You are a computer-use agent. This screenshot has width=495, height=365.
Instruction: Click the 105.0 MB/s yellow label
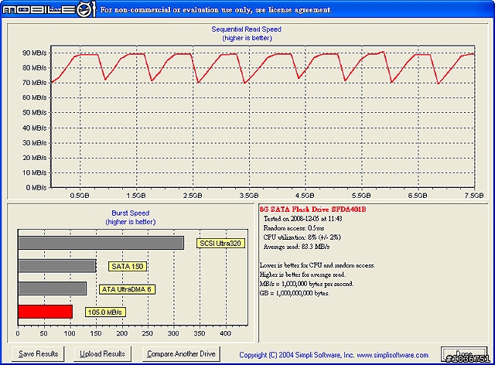[105, 312]
